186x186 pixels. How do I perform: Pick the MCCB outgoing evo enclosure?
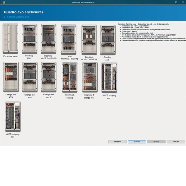(109, 78)
